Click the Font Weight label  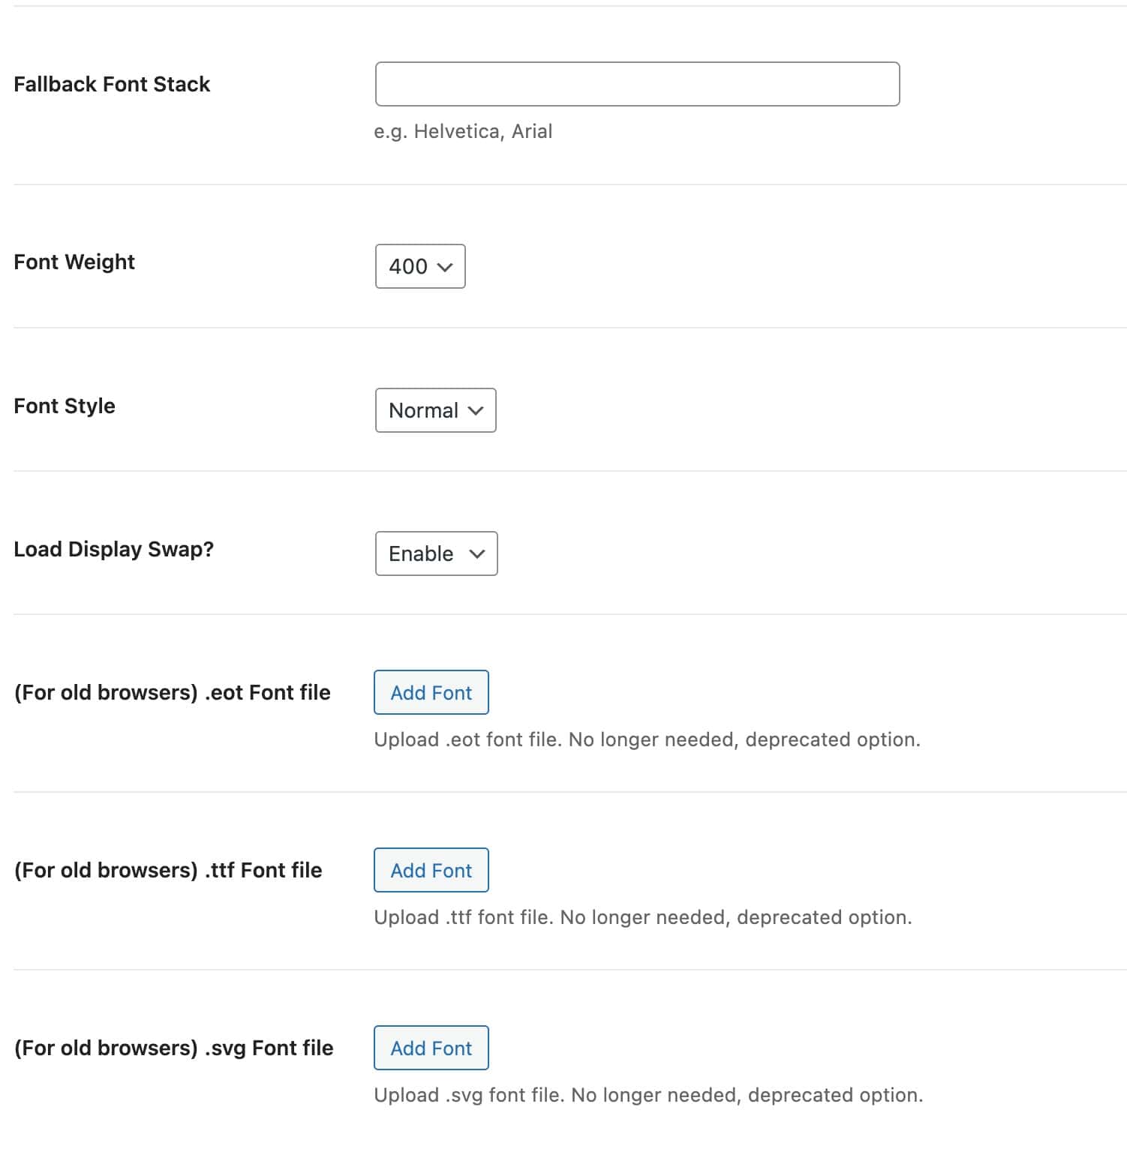74,262
